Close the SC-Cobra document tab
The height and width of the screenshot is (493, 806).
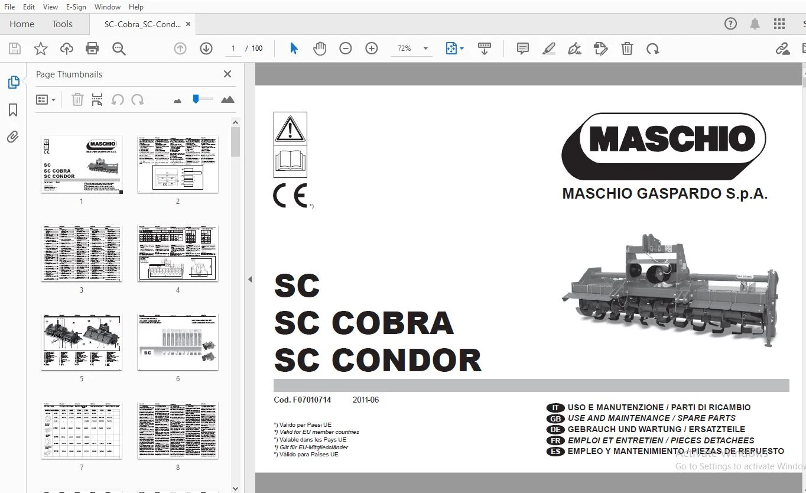[188, 24]
